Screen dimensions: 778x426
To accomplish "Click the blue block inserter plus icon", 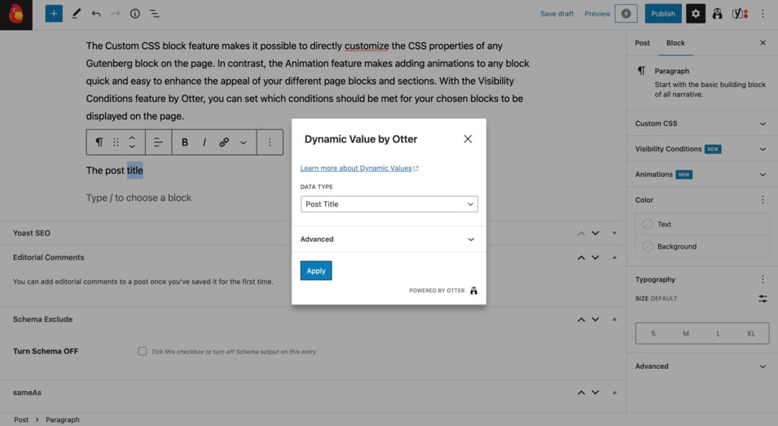I will pos(54,13).
